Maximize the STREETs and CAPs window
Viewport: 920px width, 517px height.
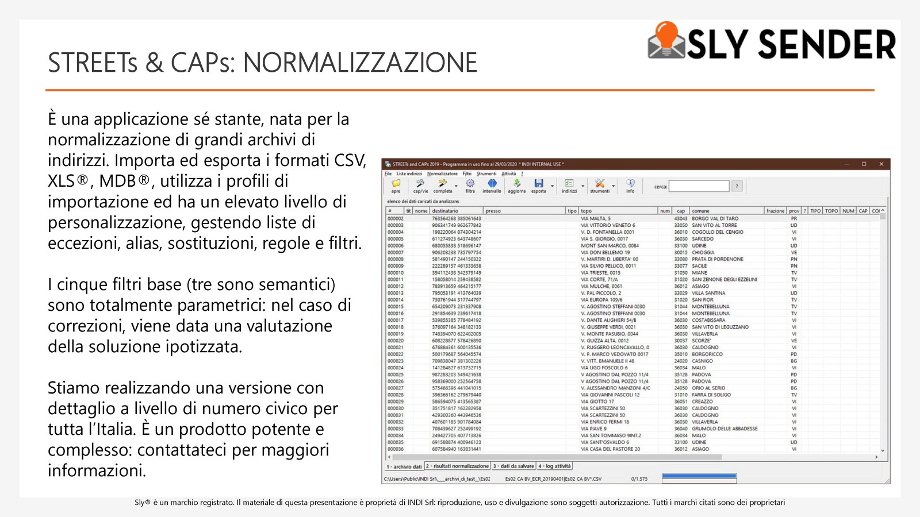pos(864,164)
